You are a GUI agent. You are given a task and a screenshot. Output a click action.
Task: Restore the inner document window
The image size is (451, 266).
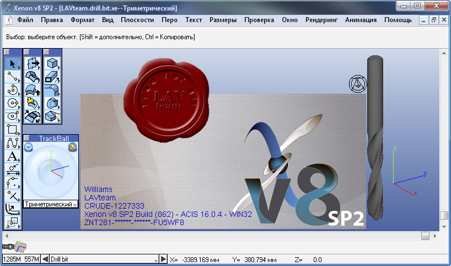coord(434,20)
